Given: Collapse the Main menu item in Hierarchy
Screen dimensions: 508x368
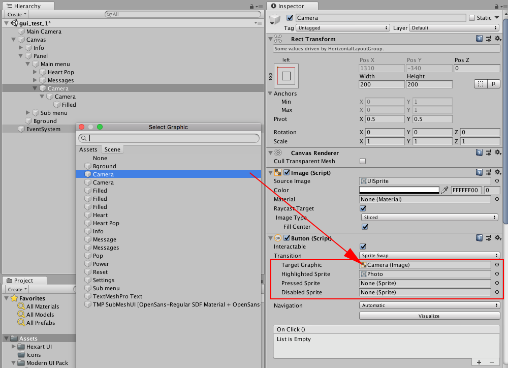Looking at the screenshot, I should click(28, 64).
